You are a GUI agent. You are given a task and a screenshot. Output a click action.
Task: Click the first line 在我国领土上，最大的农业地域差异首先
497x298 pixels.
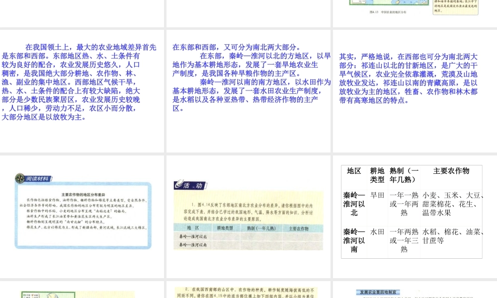point(90,47)
